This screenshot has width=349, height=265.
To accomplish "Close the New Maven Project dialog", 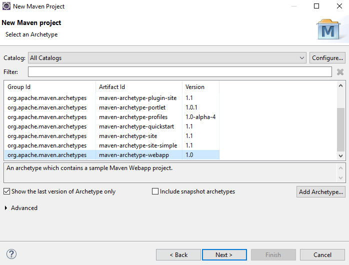I will 339,6.
